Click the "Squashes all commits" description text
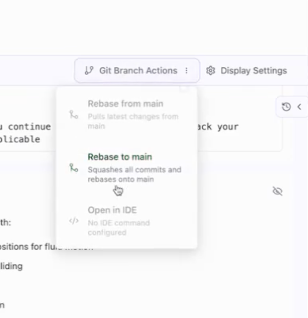Screen dimensions: 308x318 click(134, 170)
